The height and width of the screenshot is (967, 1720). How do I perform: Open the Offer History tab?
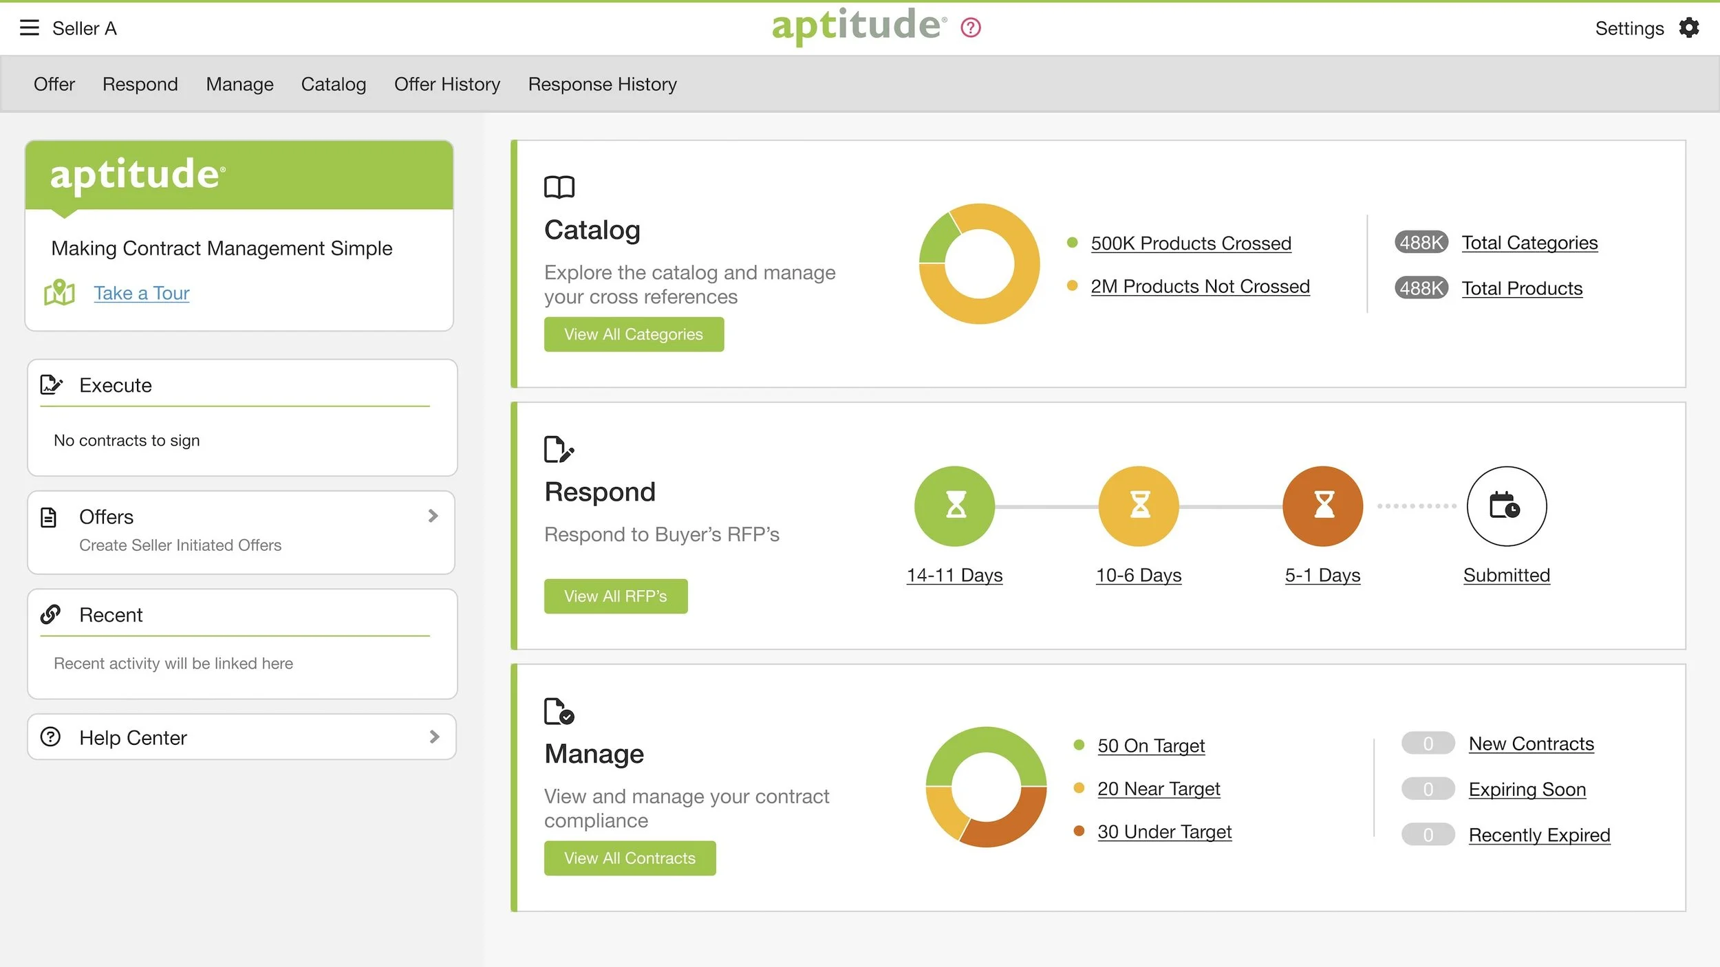[447, 84]
